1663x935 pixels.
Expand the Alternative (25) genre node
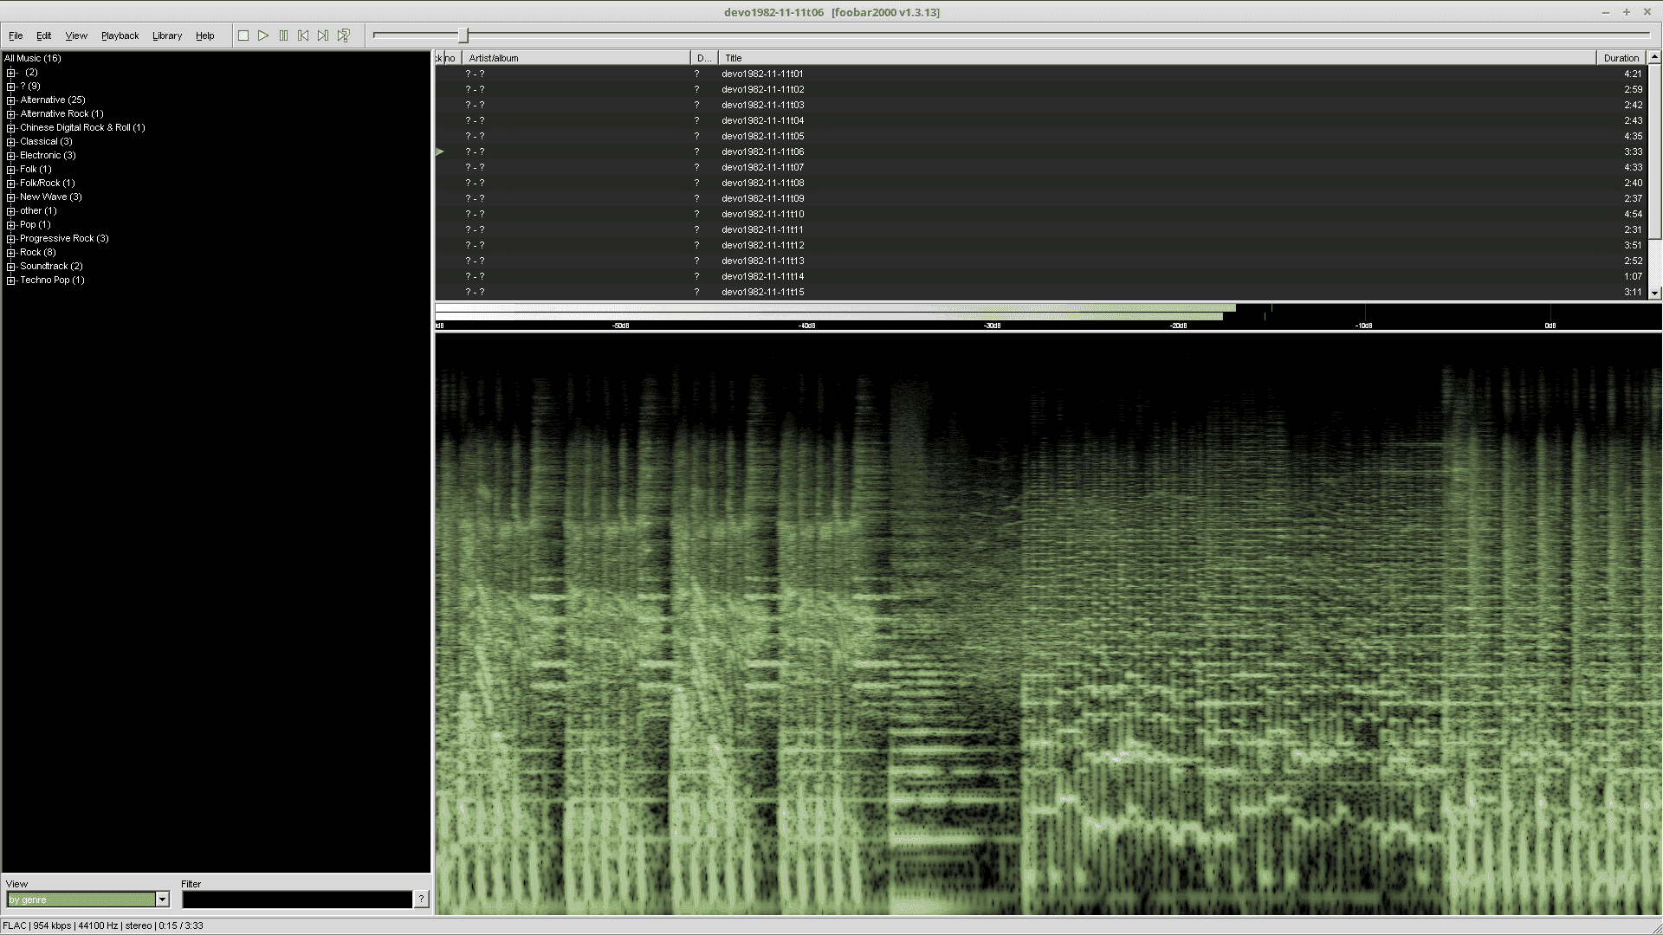pos(11,100)
